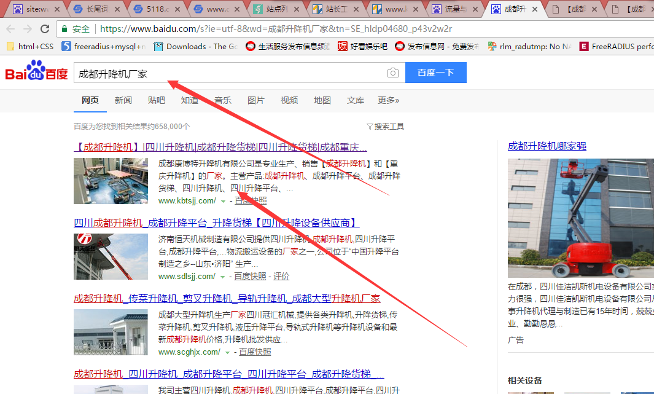Screen dimensions: 654x394
Task: Open the 'Downloads - The Gc' bookmark
Action: [x=196, y=46]
